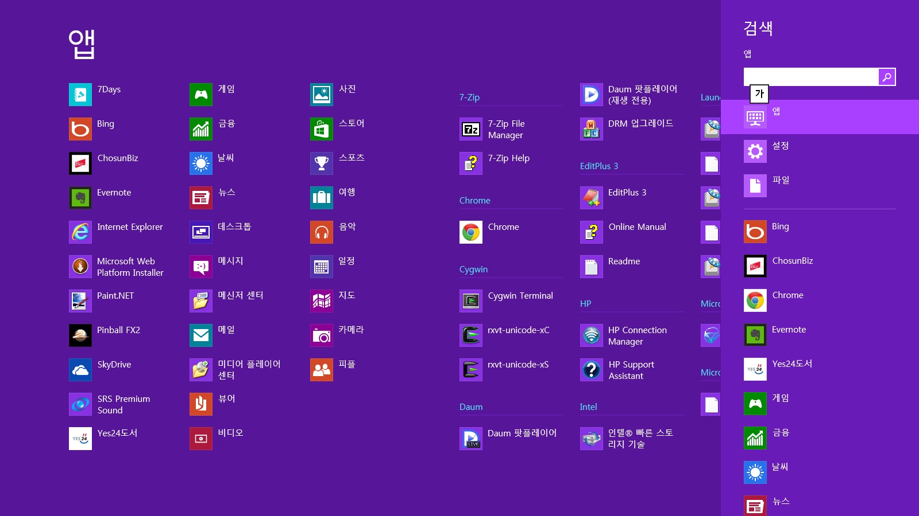
Task: Select 뉴스 in the search panel
Action: (820, 503)
